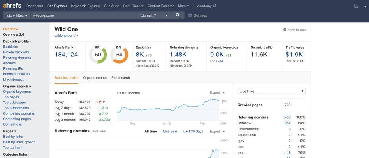This screenshot has width=369, height=158.
Task: Click the UR 50 donut gauge
Action: point(98,55)
